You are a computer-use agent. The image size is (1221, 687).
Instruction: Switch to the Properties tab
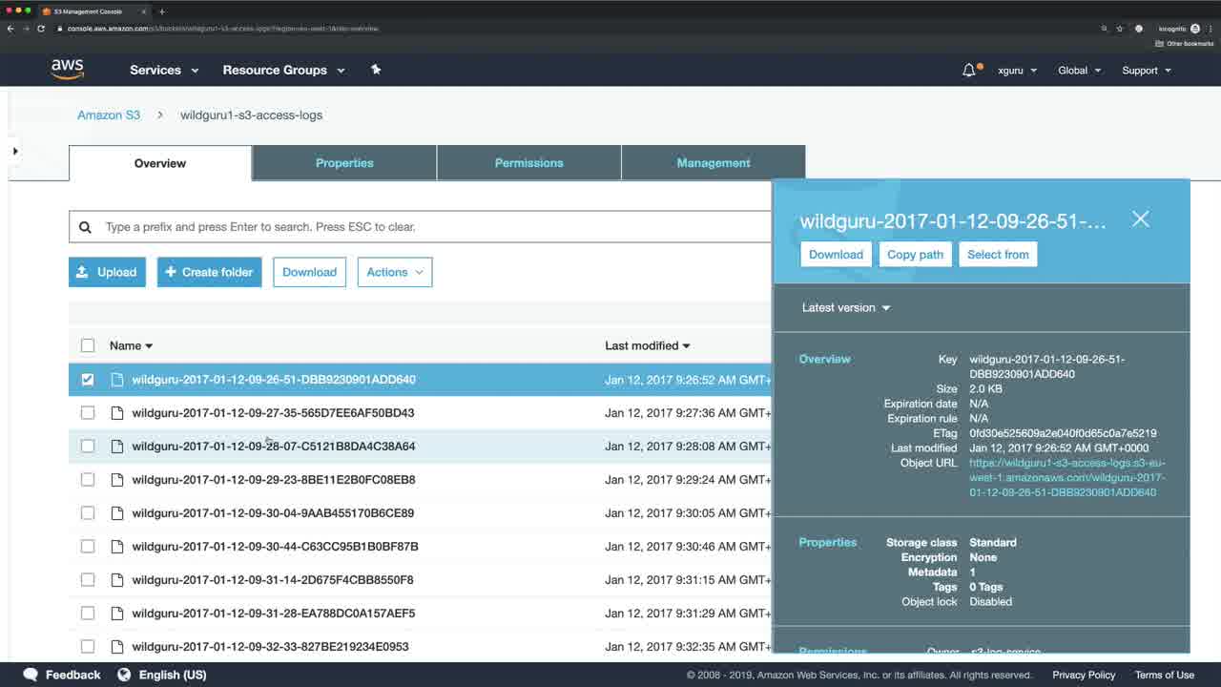pos(344,163)
